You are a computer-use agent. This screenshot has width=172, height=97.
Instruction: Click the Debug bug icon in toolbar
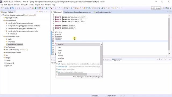[42, 8]
